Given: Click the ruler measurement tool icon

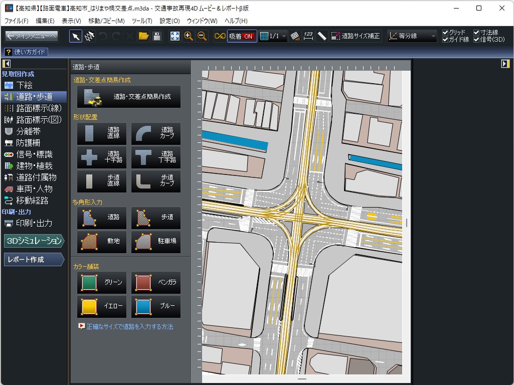Looking at the screenshot, I should tap(322, 36).
